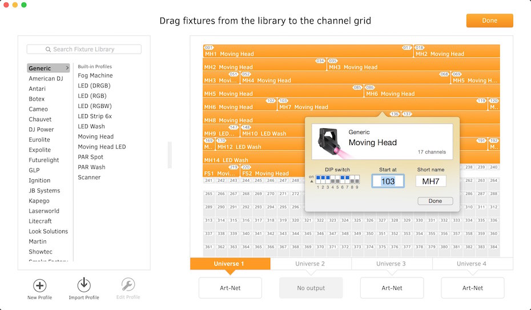Click the Start at address field
The height and width of the screenshot is (310, 531).
(x=388, y=181)
